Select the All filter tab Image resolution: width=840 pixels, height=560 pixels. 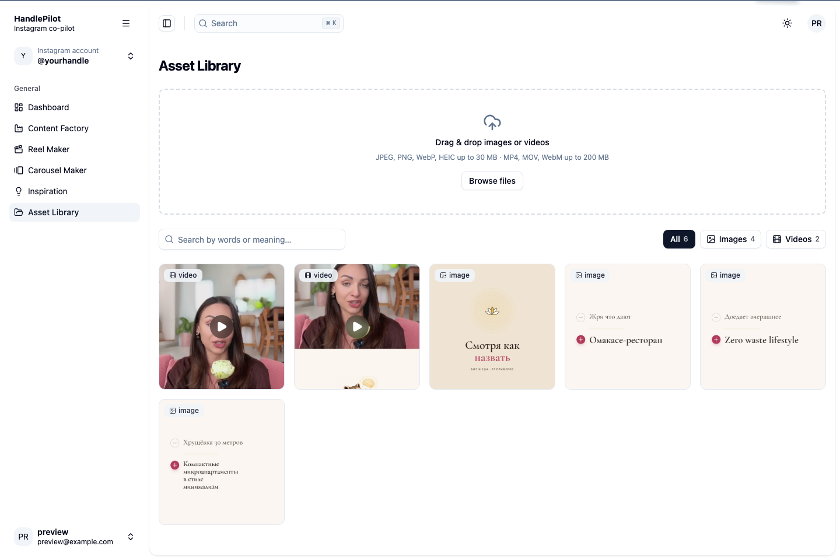(679, 239)
